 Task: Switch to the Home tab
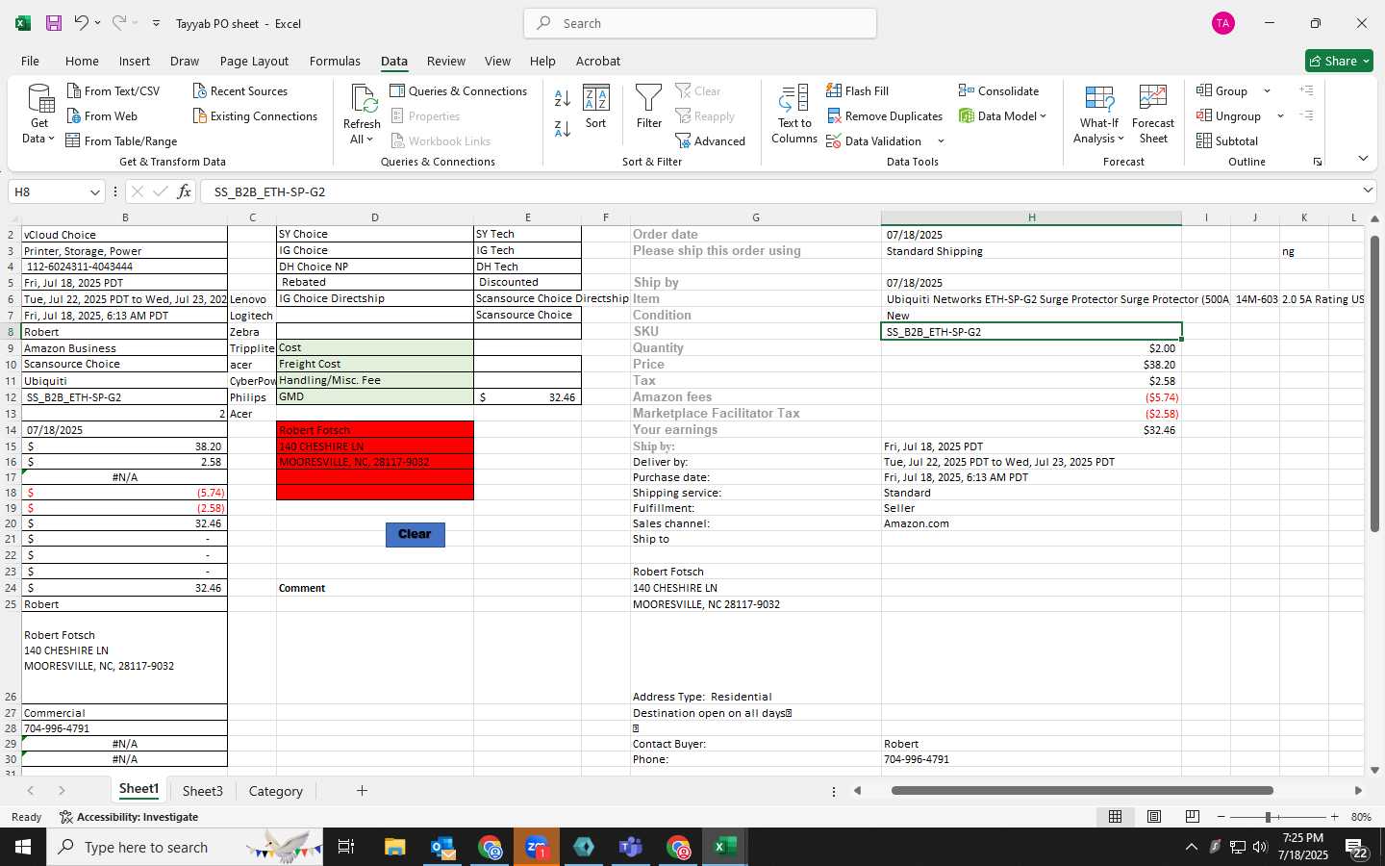(82, 61)
